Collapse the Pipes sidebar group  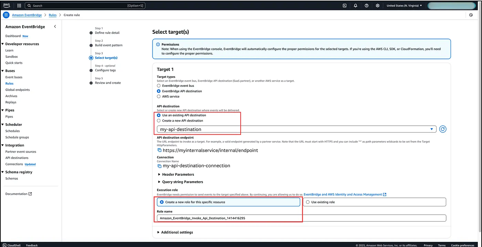(x=3, y=110)
